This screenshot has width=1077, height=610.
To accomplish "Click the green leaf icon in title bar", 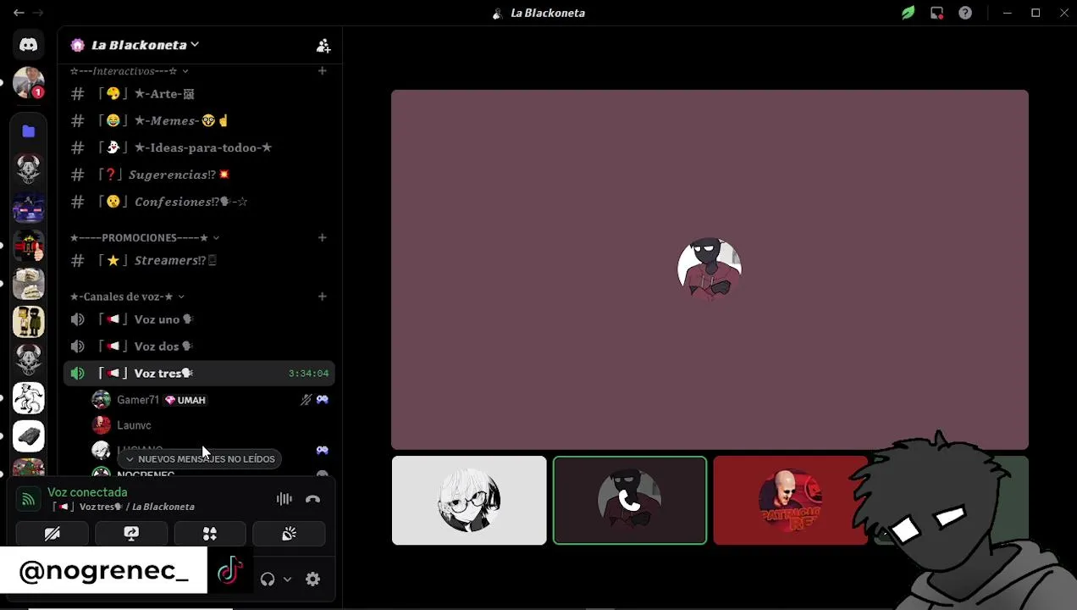I will (909, 13).
